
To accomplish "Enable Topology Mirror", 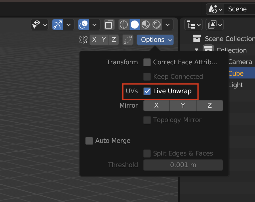I will coord(147,120).
